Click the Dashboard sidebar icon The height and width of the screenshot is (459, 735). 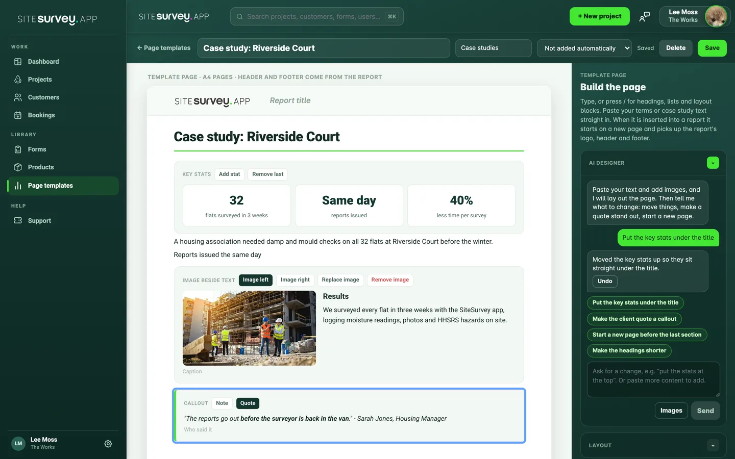[x=18, y=62]
